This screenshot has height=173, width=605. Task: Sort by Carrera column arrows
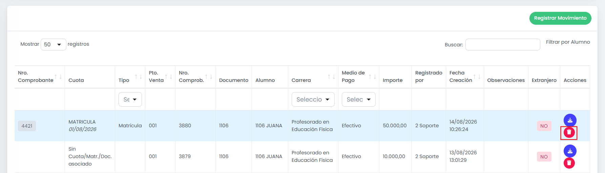(x=331, y=77)
